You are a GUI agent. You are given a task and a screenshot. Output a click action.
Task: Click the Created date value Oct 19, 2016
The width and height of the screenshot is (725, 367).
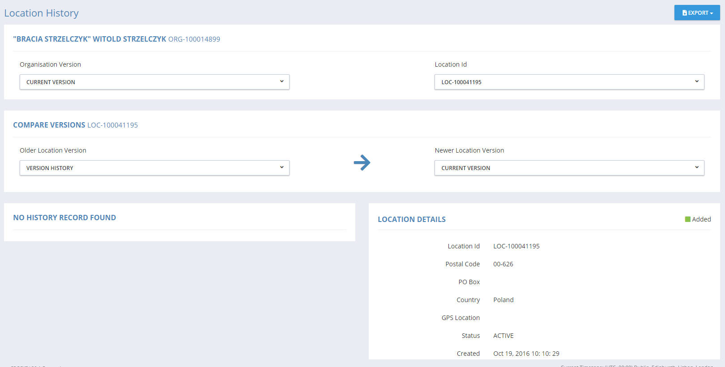[526, 354]
